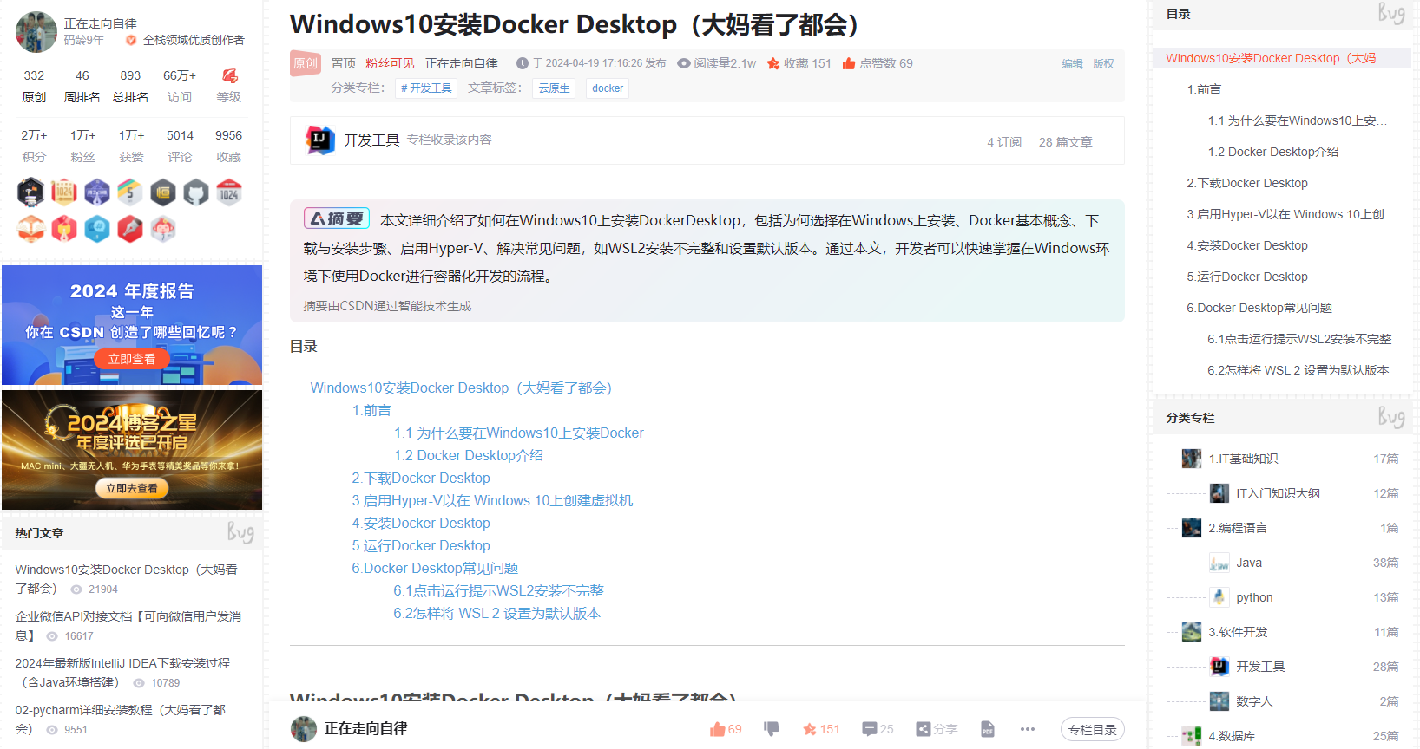
Task: Click 原创 count 332 stat
Action: click(34, 86)
